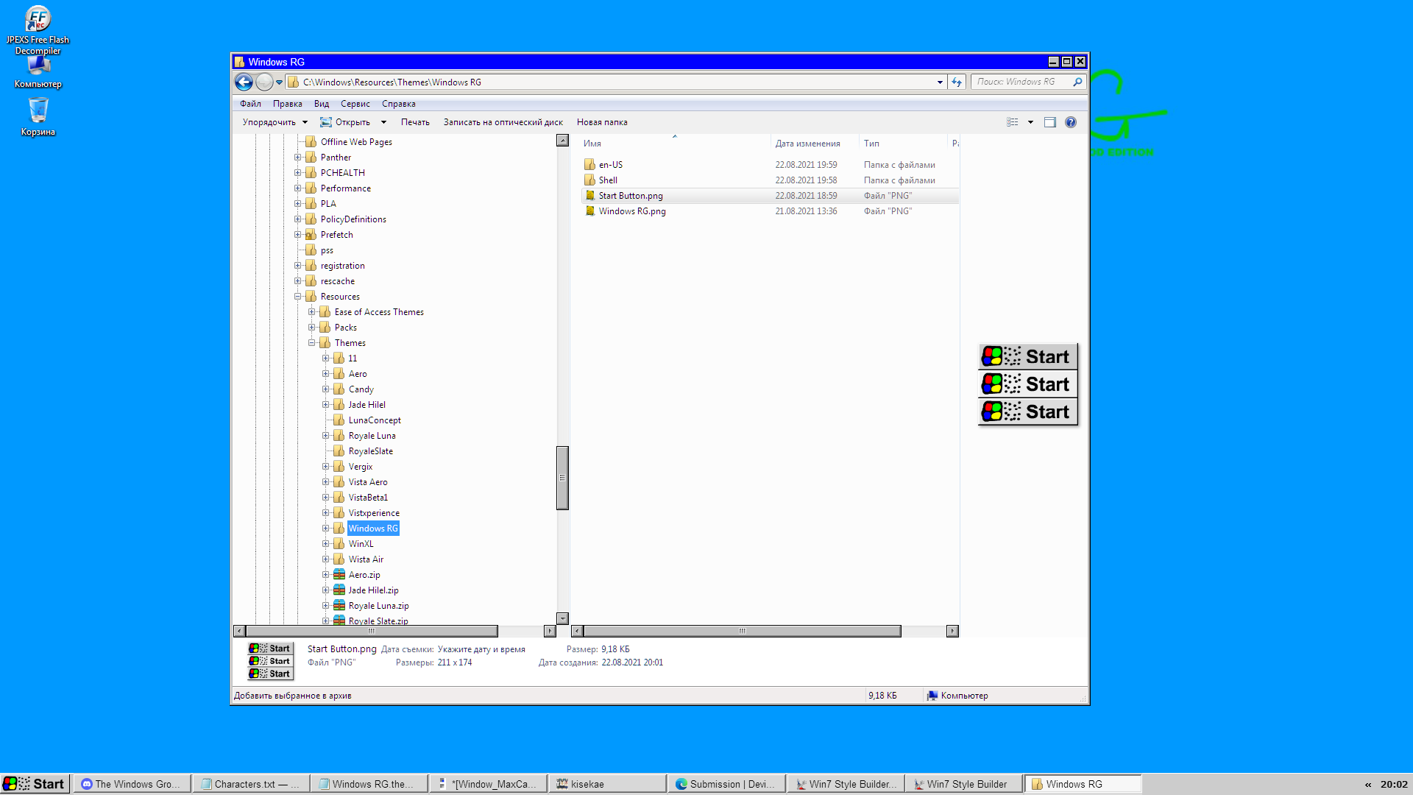Click inside the Поиск search field
This screenshot has width=1413, height=795.
click(1023, 82)
